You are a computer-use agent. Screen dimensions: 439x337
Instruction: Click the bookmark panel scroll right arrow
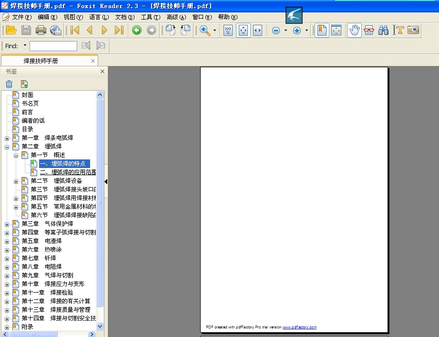tap(91, 334)
